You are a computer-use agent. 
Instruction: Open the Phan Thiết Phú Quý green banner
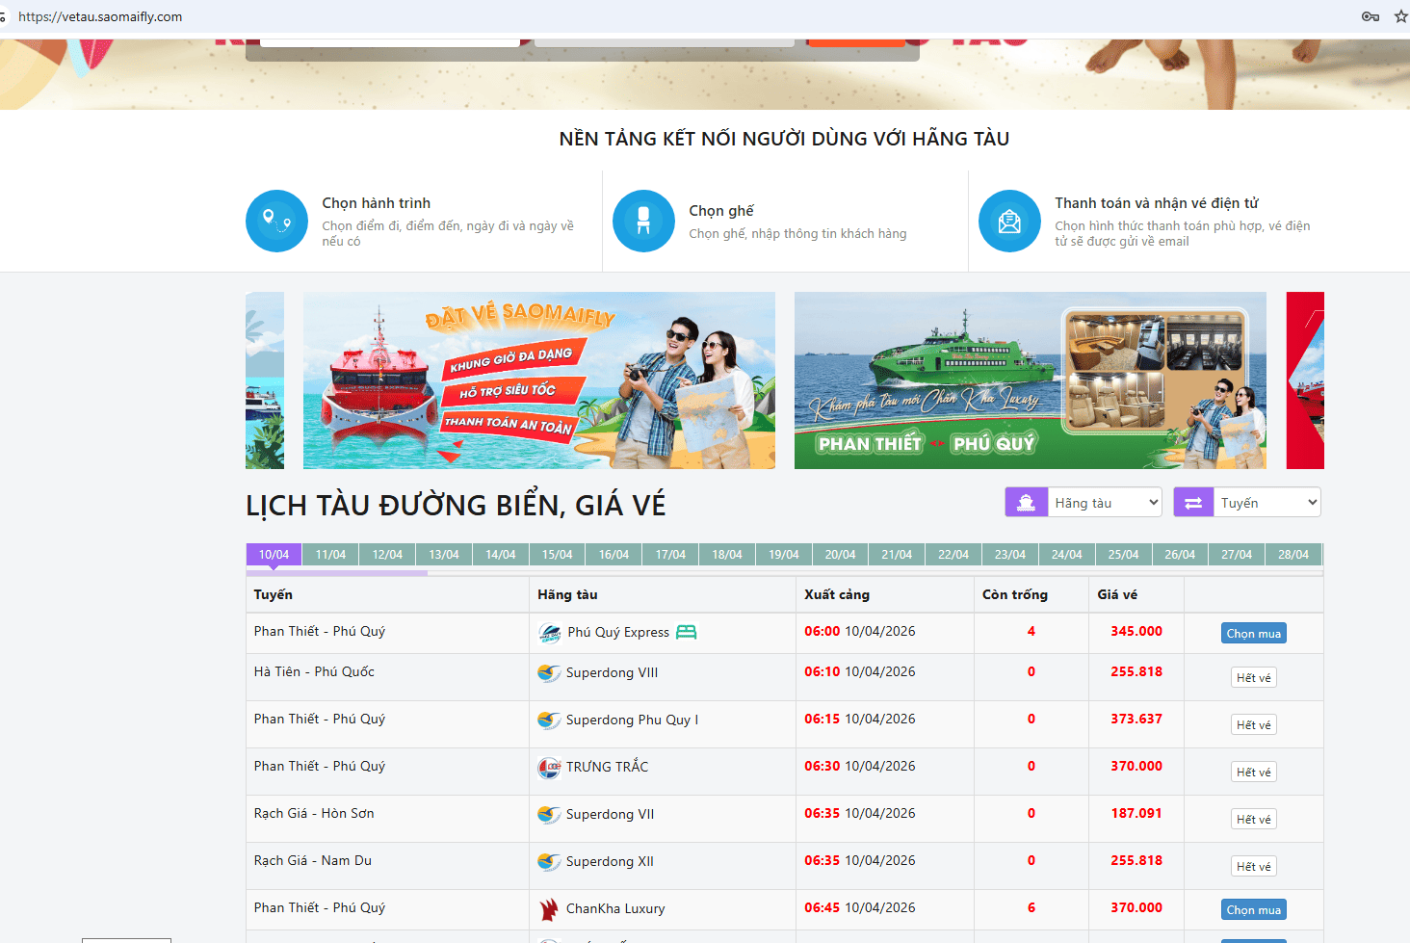click(x=1030, y=380)
